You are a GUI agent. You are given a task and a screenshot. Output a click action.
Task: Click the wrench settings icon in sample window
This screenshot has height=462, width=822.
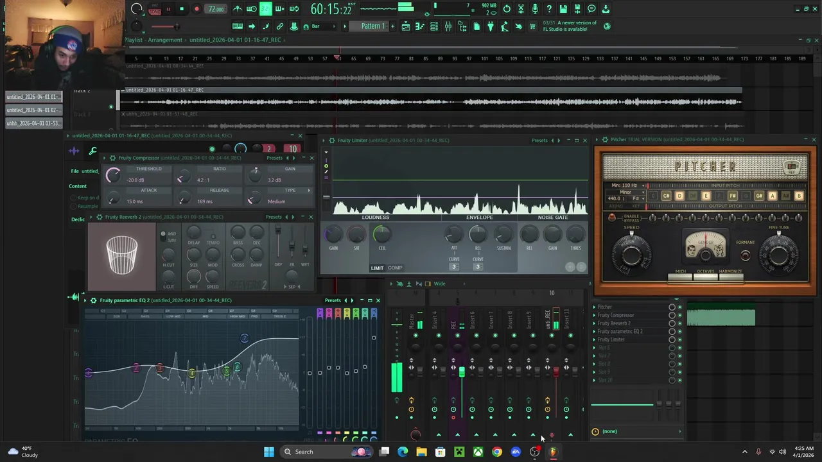click(x=93, y=151)
